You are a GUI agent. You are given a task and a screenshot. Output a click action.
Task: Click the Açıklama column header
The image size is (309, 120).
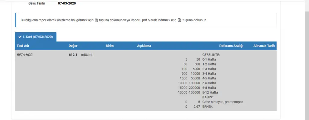144,46
